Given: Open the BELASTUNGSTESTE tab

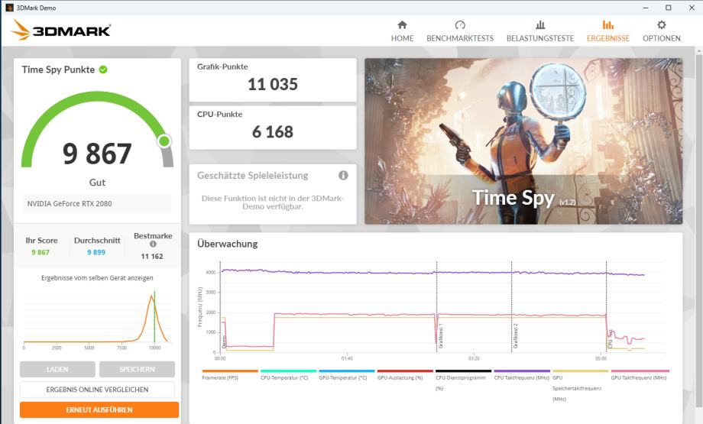Looking at the screenshot, I should [540, 31].
